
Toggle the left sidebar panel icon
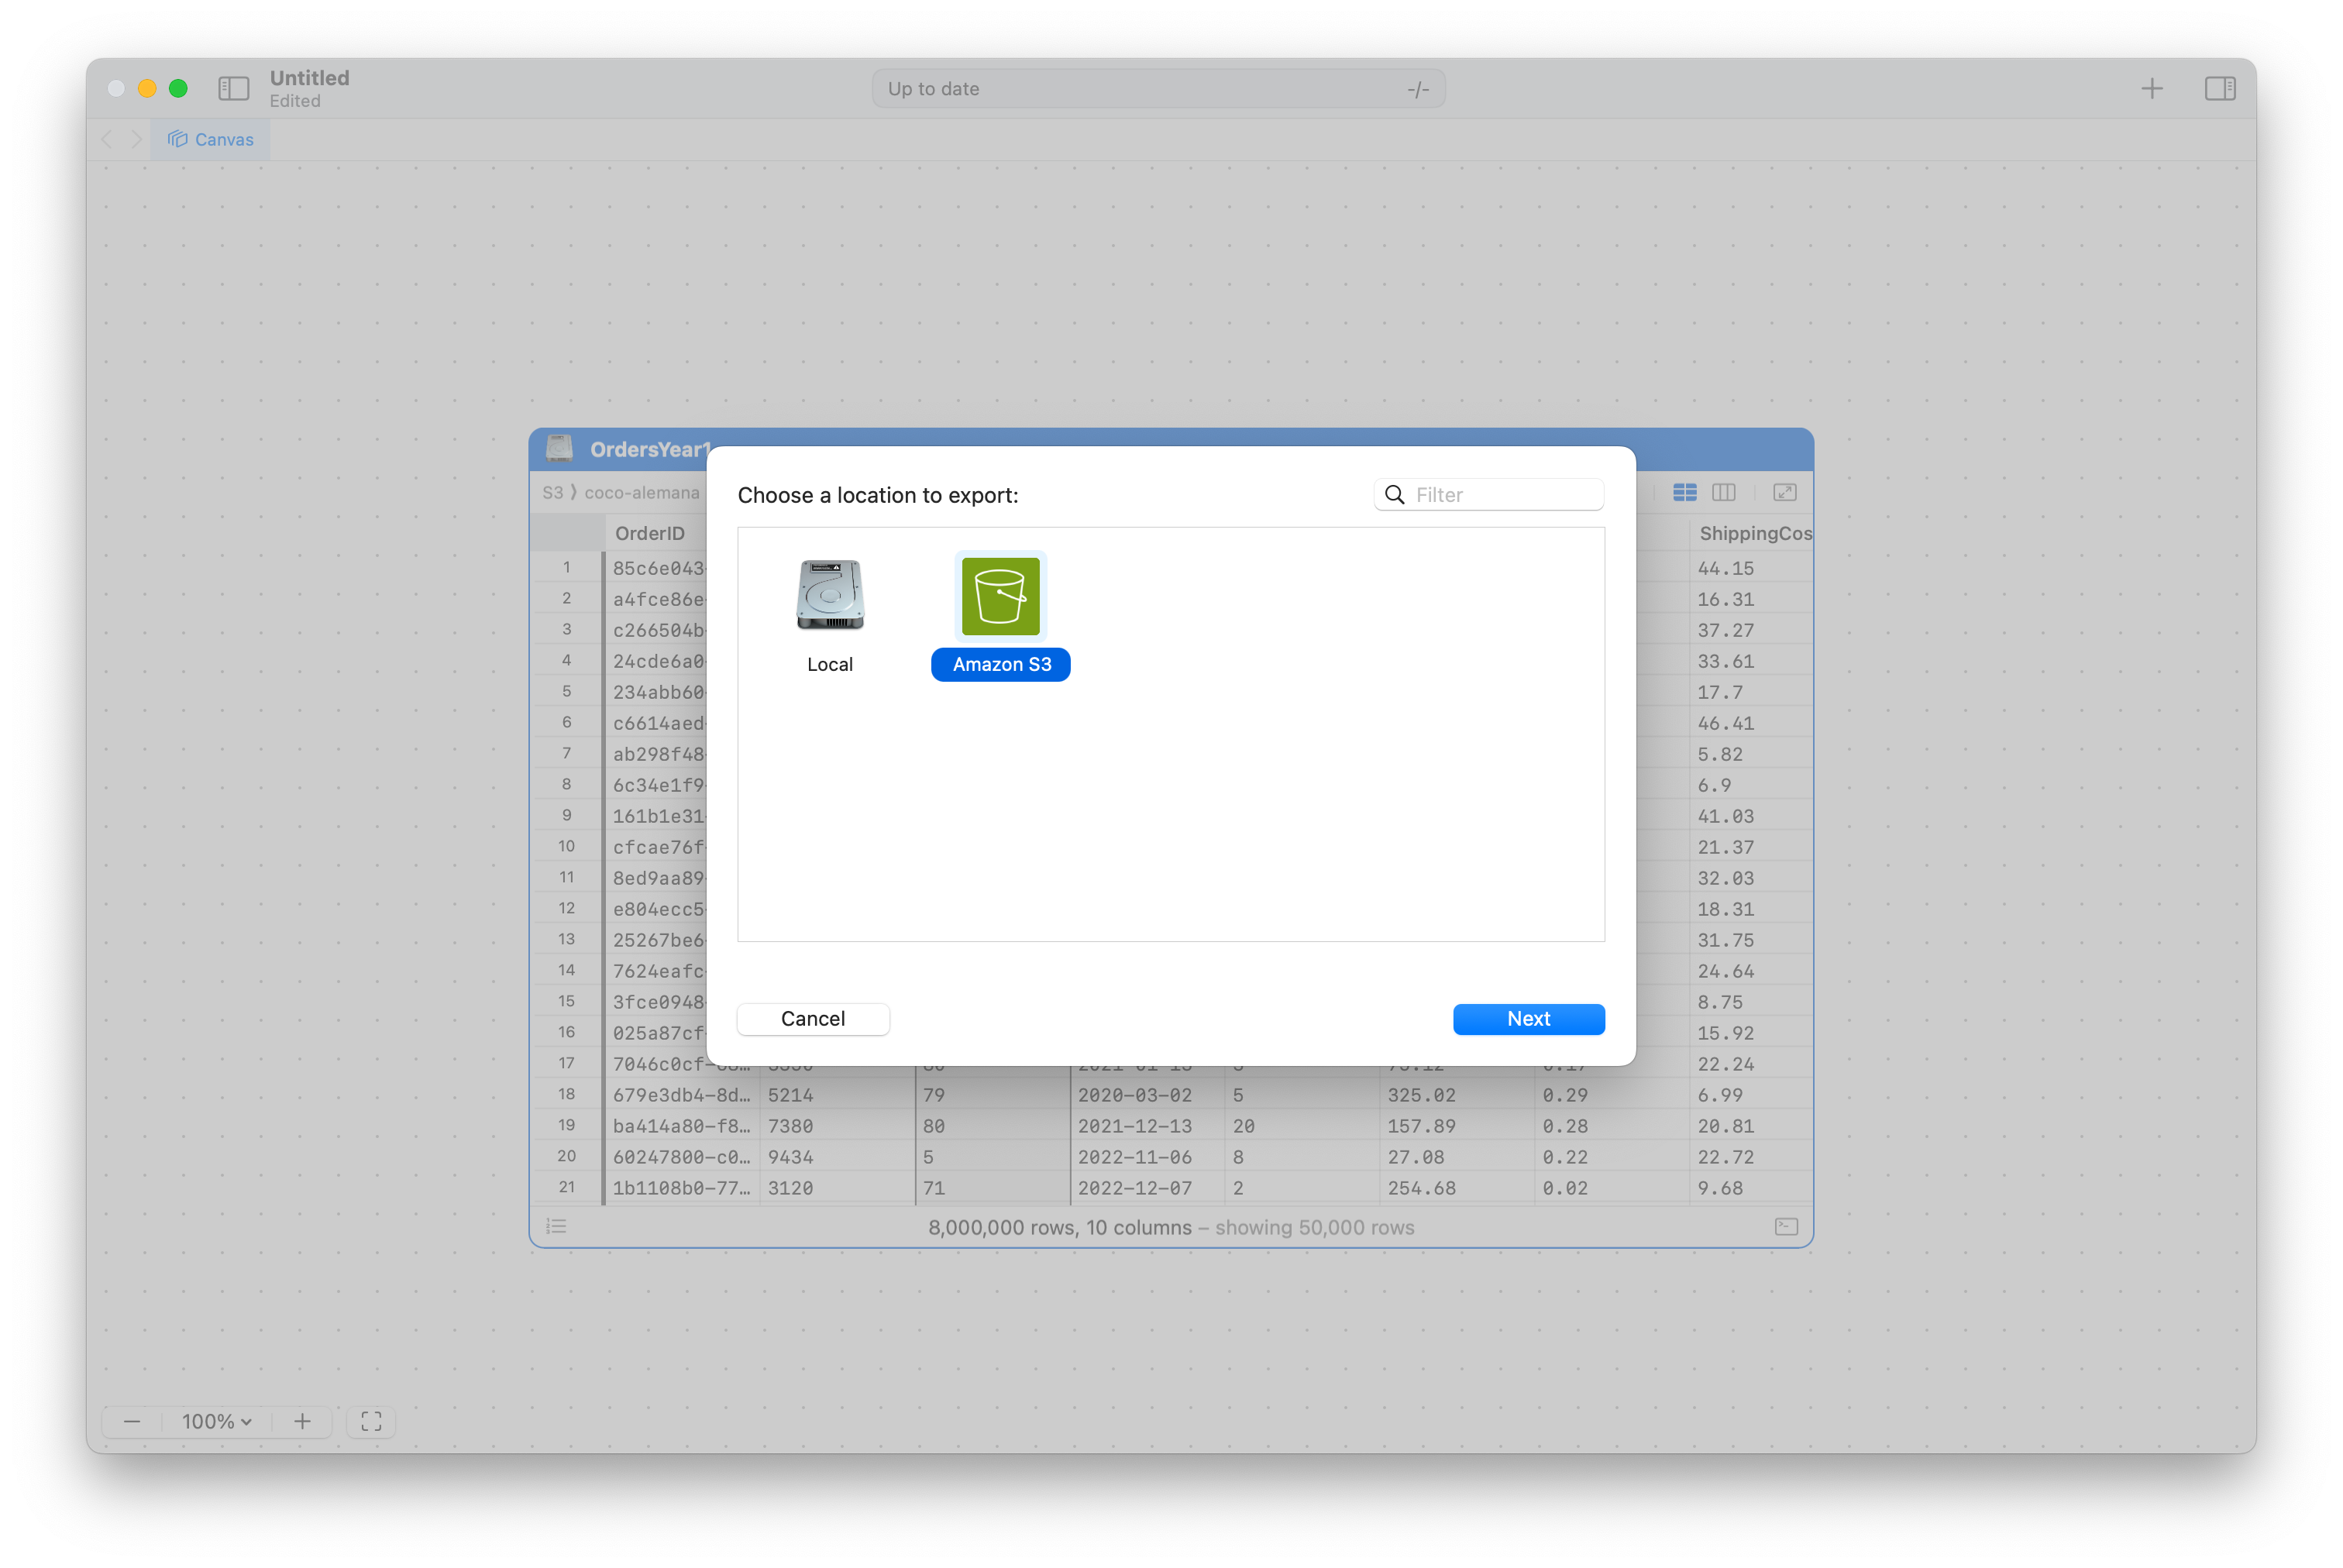point(233,89)
